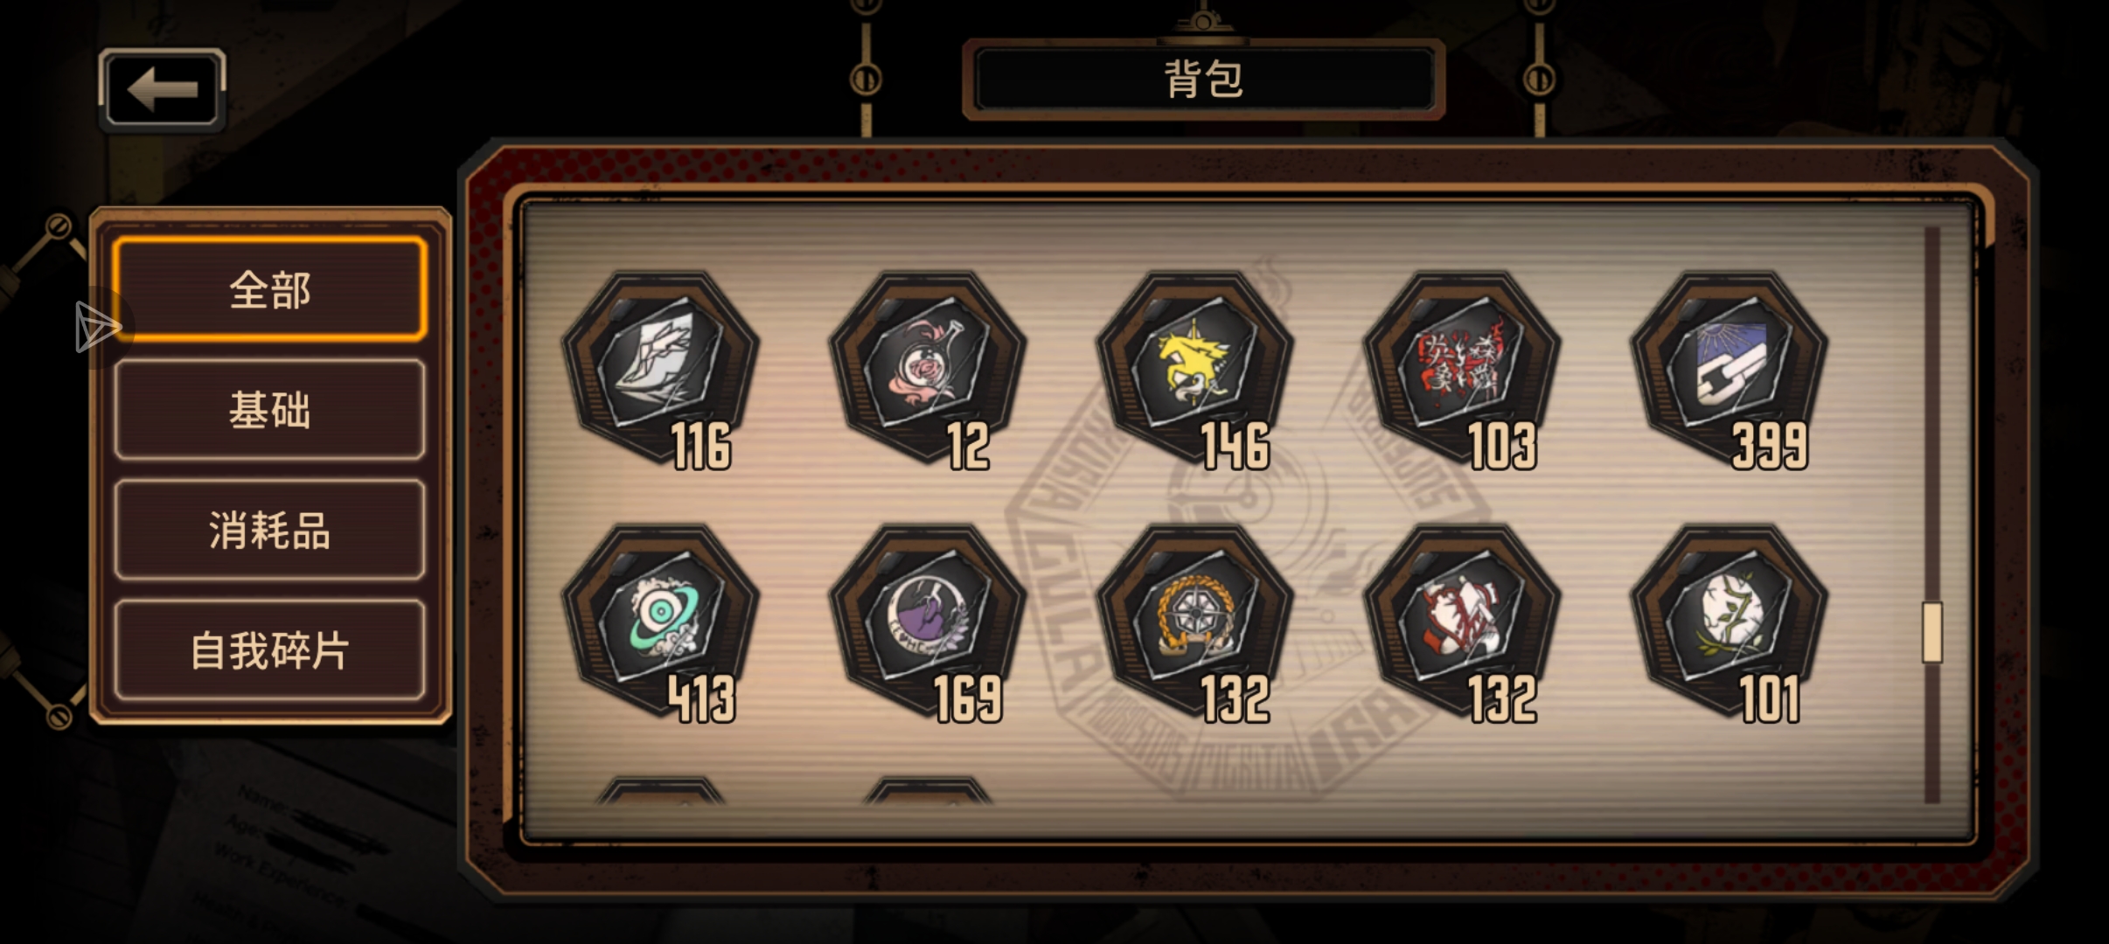Screen dimensions: 2109x944
Task: Open the orange chain compass item
Action: (1195, 622)
